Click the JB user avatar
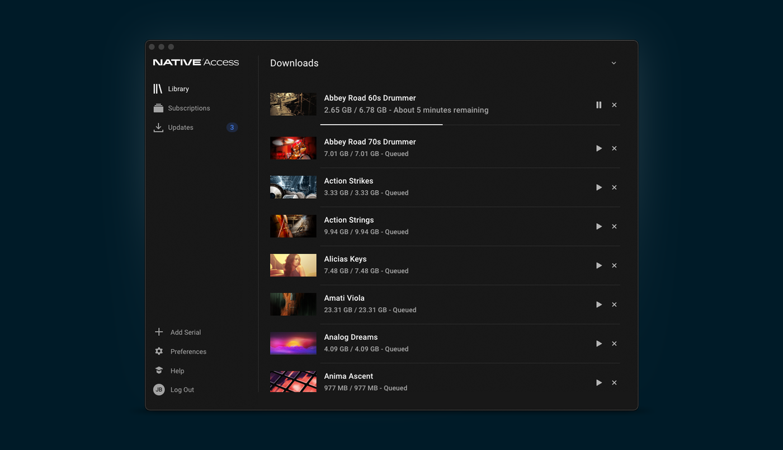 (159, 390)
